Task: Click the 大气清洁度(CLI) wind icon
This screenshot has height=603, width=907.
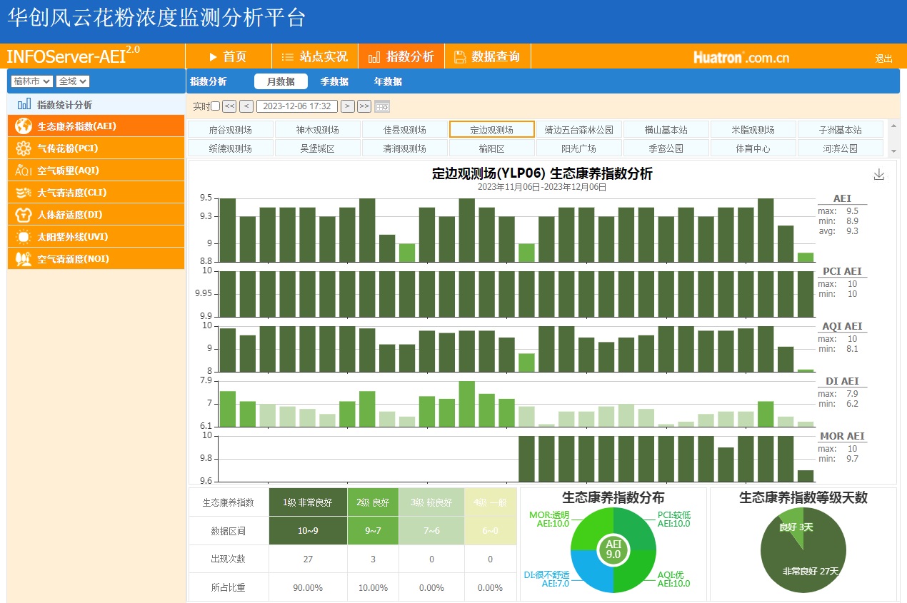Action: [x=24, y=193]
